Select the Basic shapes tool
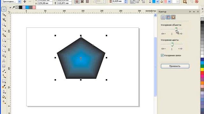 4,56
